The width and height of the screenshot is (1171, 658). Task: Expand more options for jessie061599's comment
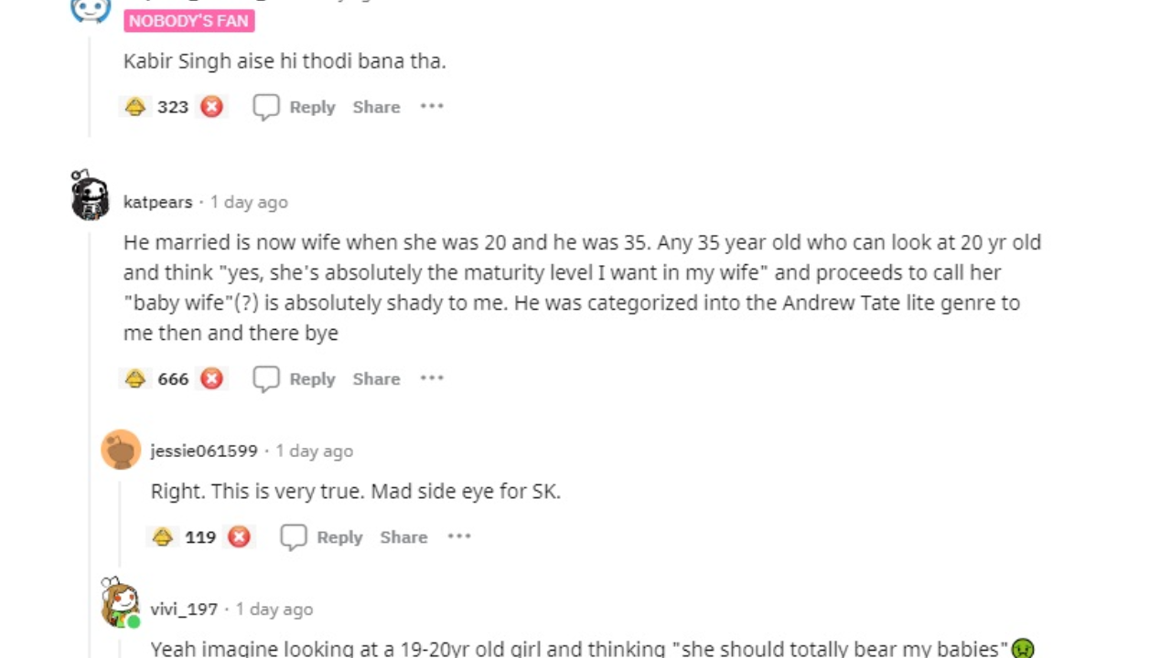point(459,537)
